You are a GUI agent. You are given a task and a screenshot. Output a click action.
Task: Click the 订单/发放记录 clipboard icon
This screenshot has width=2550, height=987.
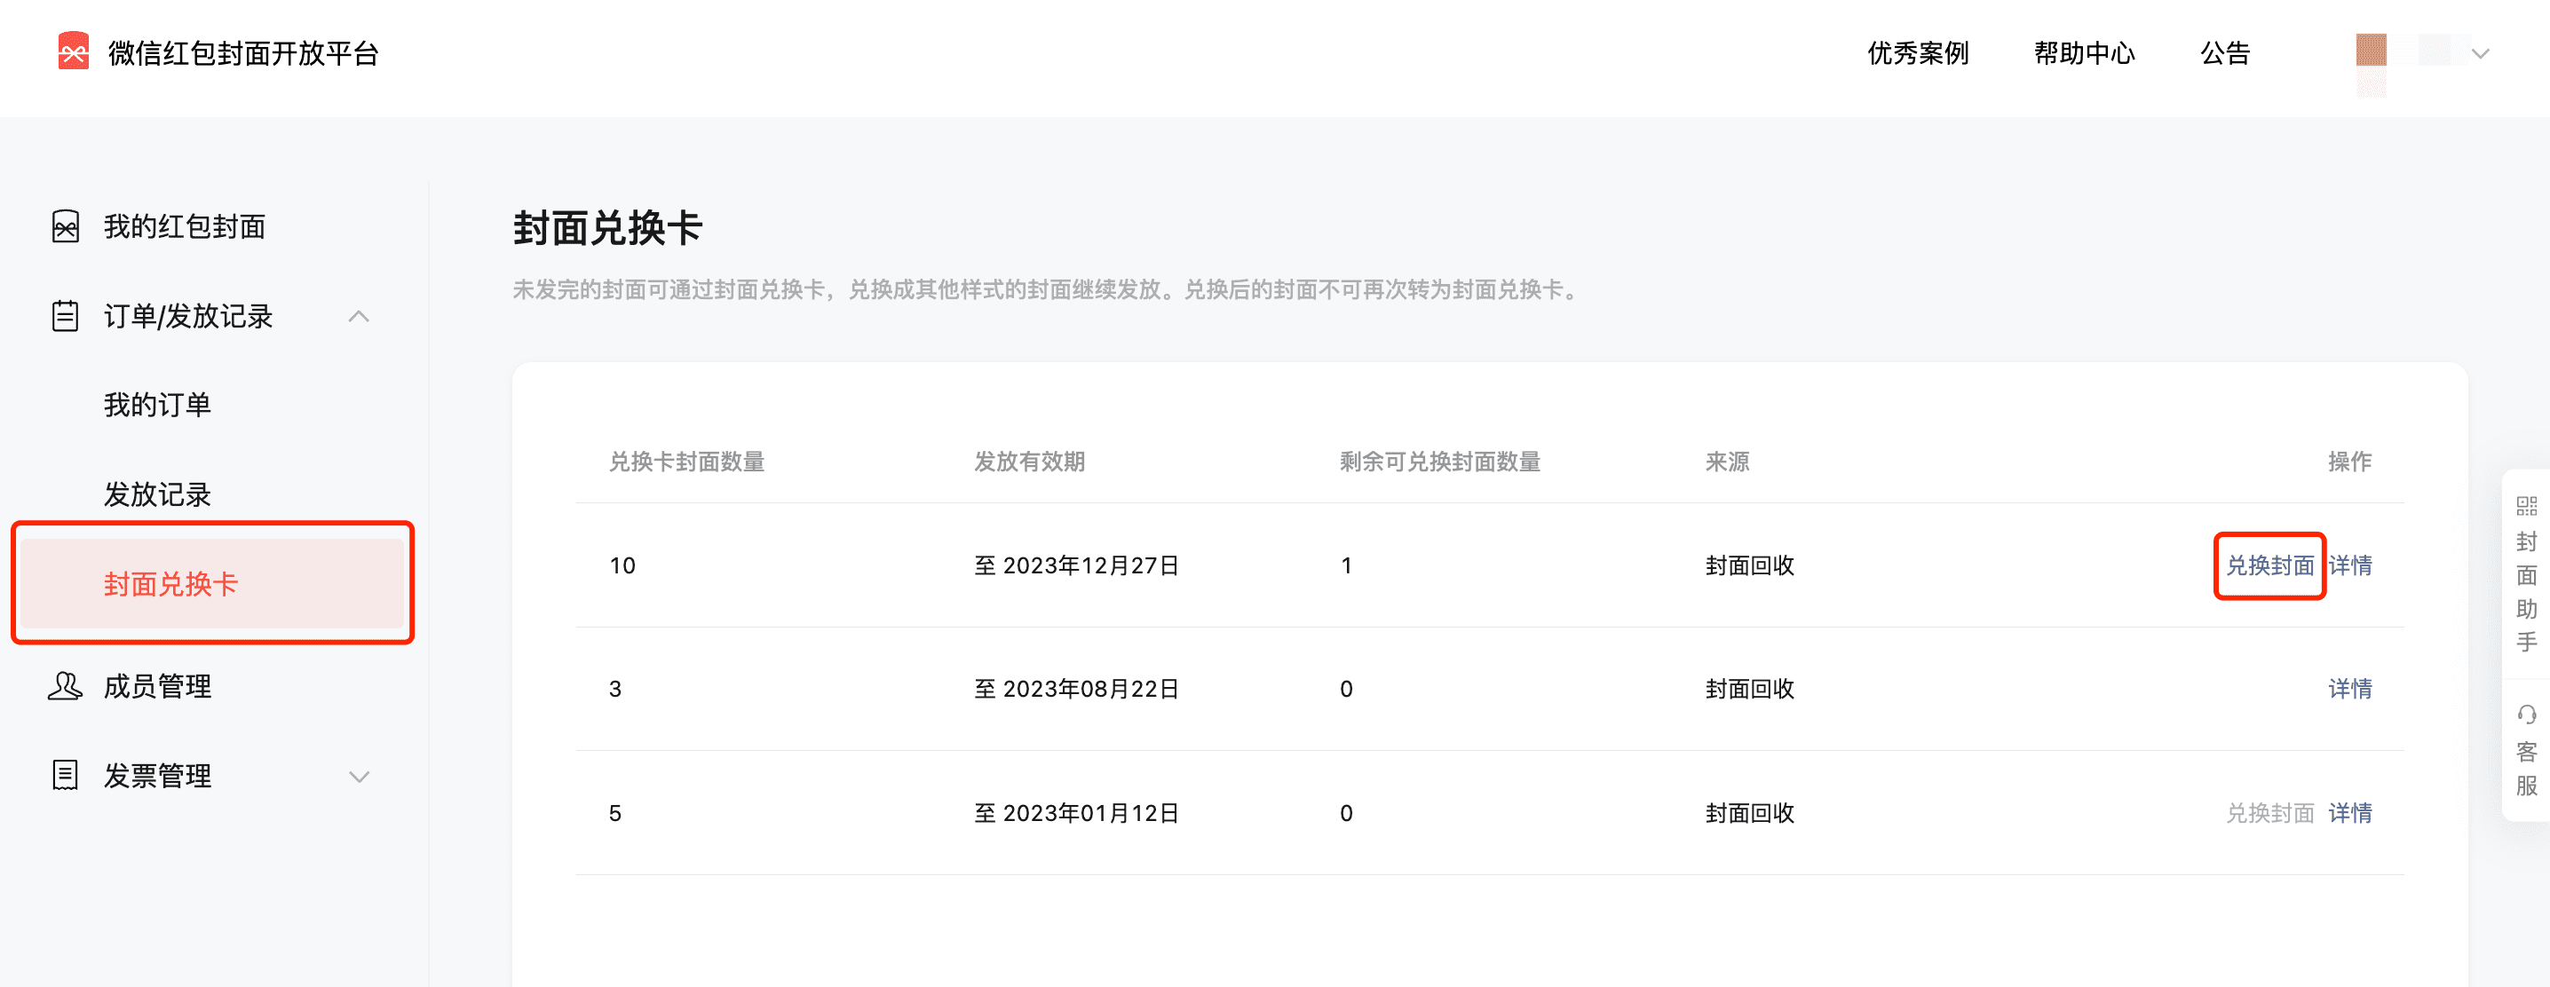point(66,316)
